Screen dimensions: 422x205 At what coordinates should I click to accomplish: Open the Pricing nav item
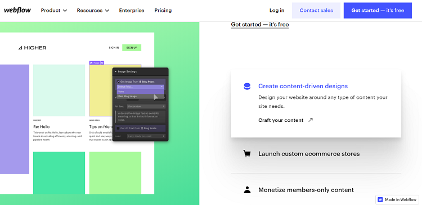(x=163, y=11)
